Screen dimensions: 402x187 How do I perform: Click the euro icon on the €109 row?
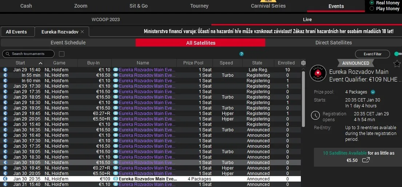tap(5, 179)
